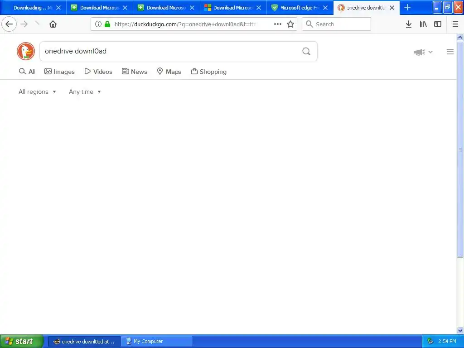Click the vertical scrollbar up arrow

(460, 37)
